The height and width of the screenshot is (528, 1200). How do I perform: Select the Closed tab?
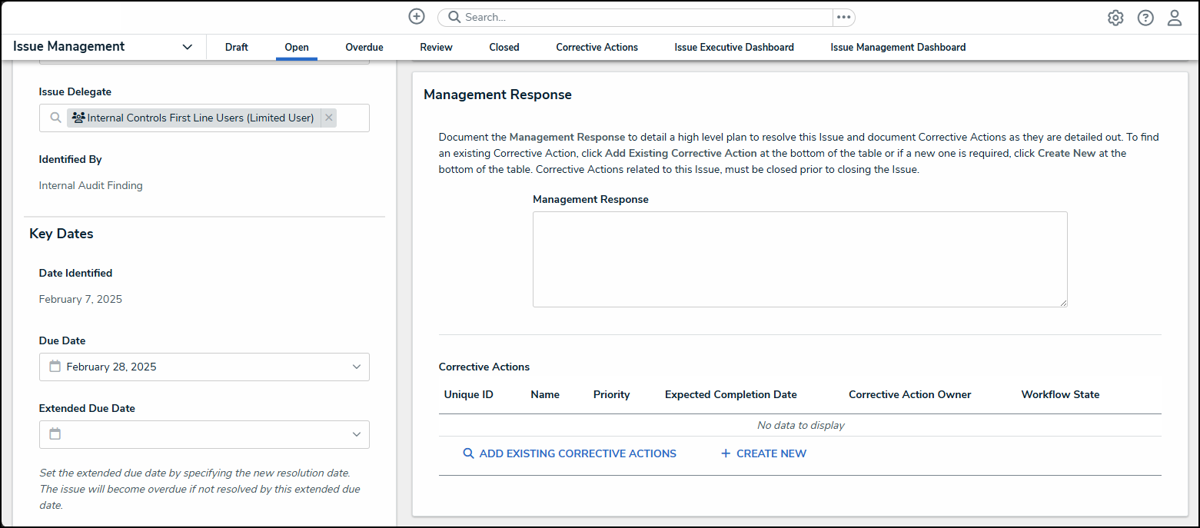504,47
